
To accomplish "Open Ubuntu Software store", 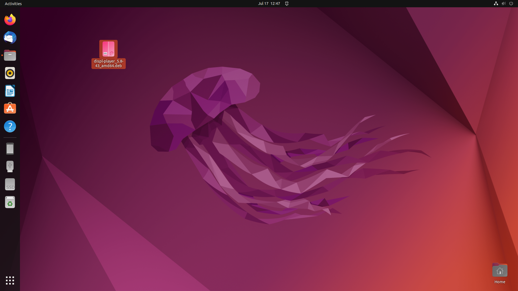I will point(10,109).
